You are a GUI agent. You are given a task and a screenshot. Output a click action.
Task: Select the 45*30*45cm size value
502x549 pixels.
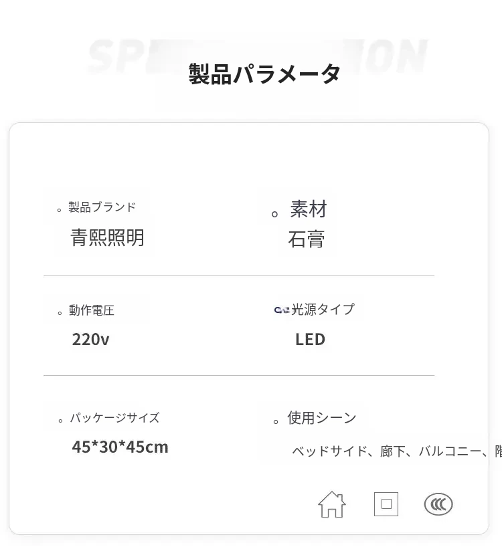point(120,447)
